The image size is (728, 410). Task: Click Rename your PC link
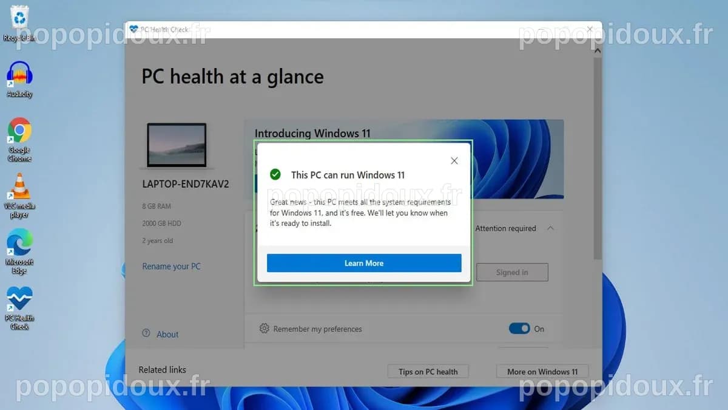point(171,266)
